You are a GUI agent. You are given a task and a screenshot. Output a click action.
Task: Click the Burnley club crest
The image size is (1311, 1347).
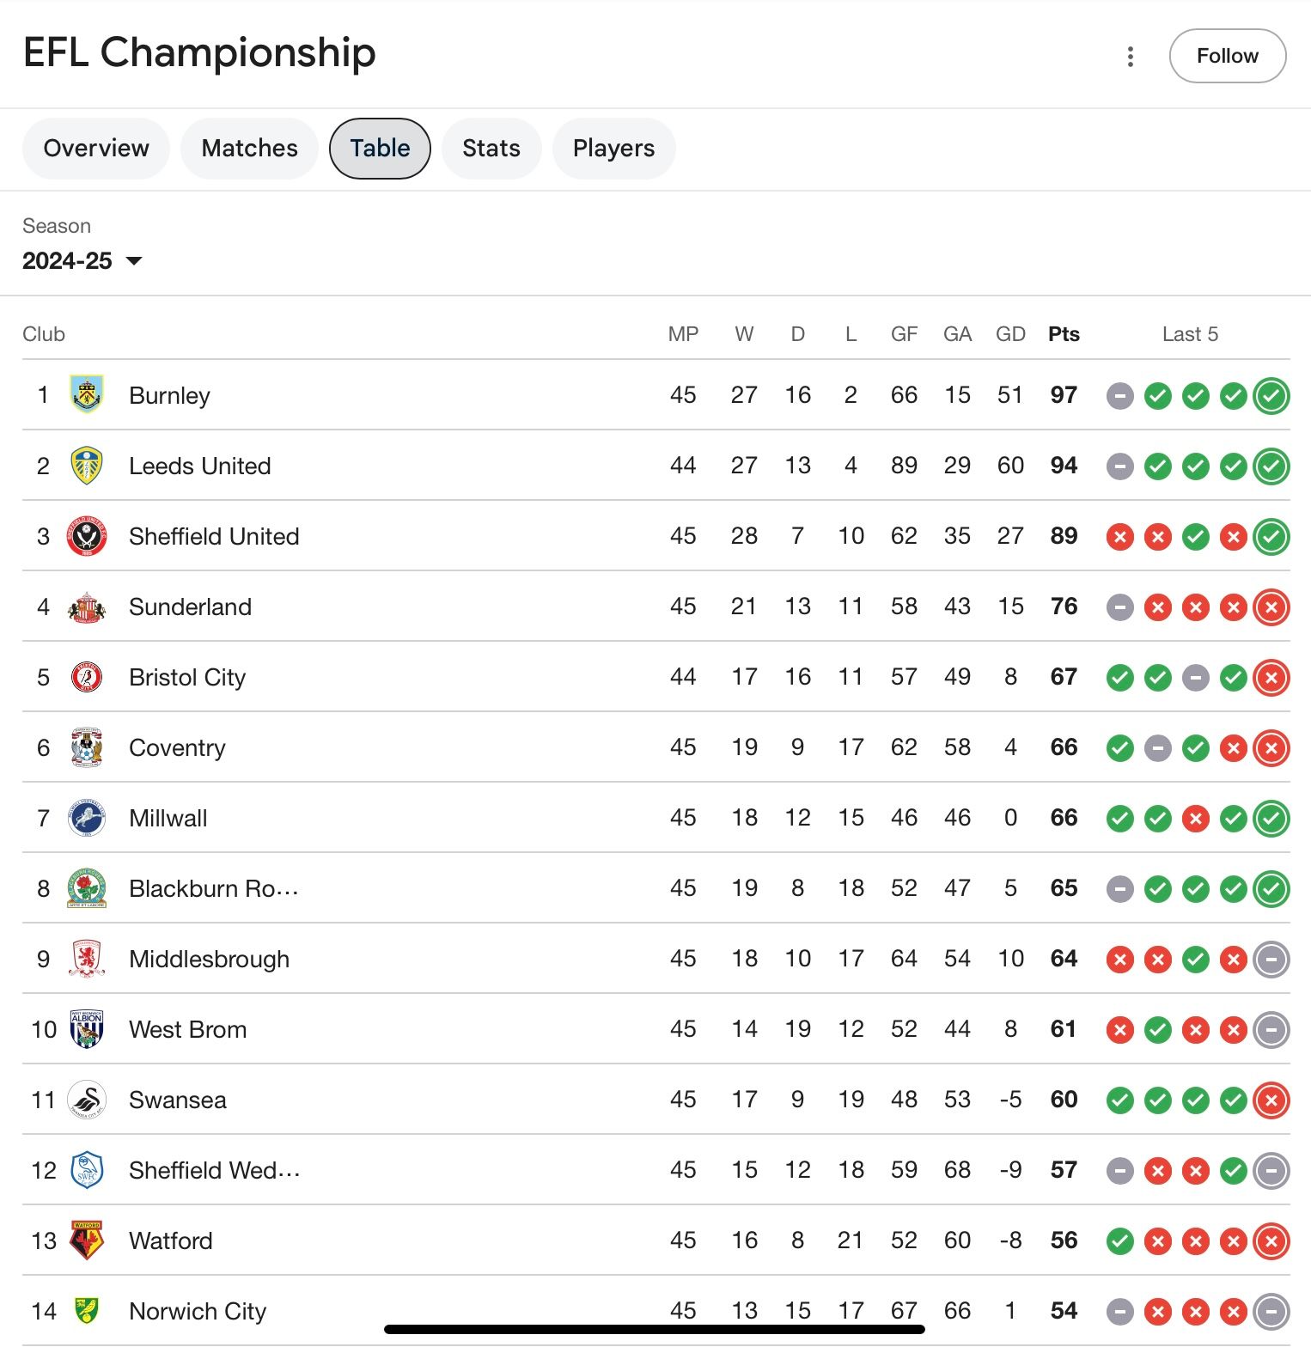click(87, 394)
